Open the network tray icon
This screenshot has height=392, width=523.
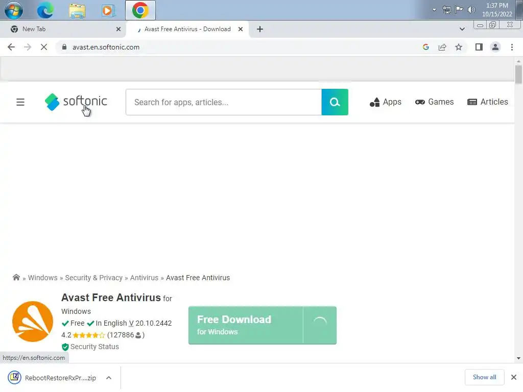click(x=446, y=10)
